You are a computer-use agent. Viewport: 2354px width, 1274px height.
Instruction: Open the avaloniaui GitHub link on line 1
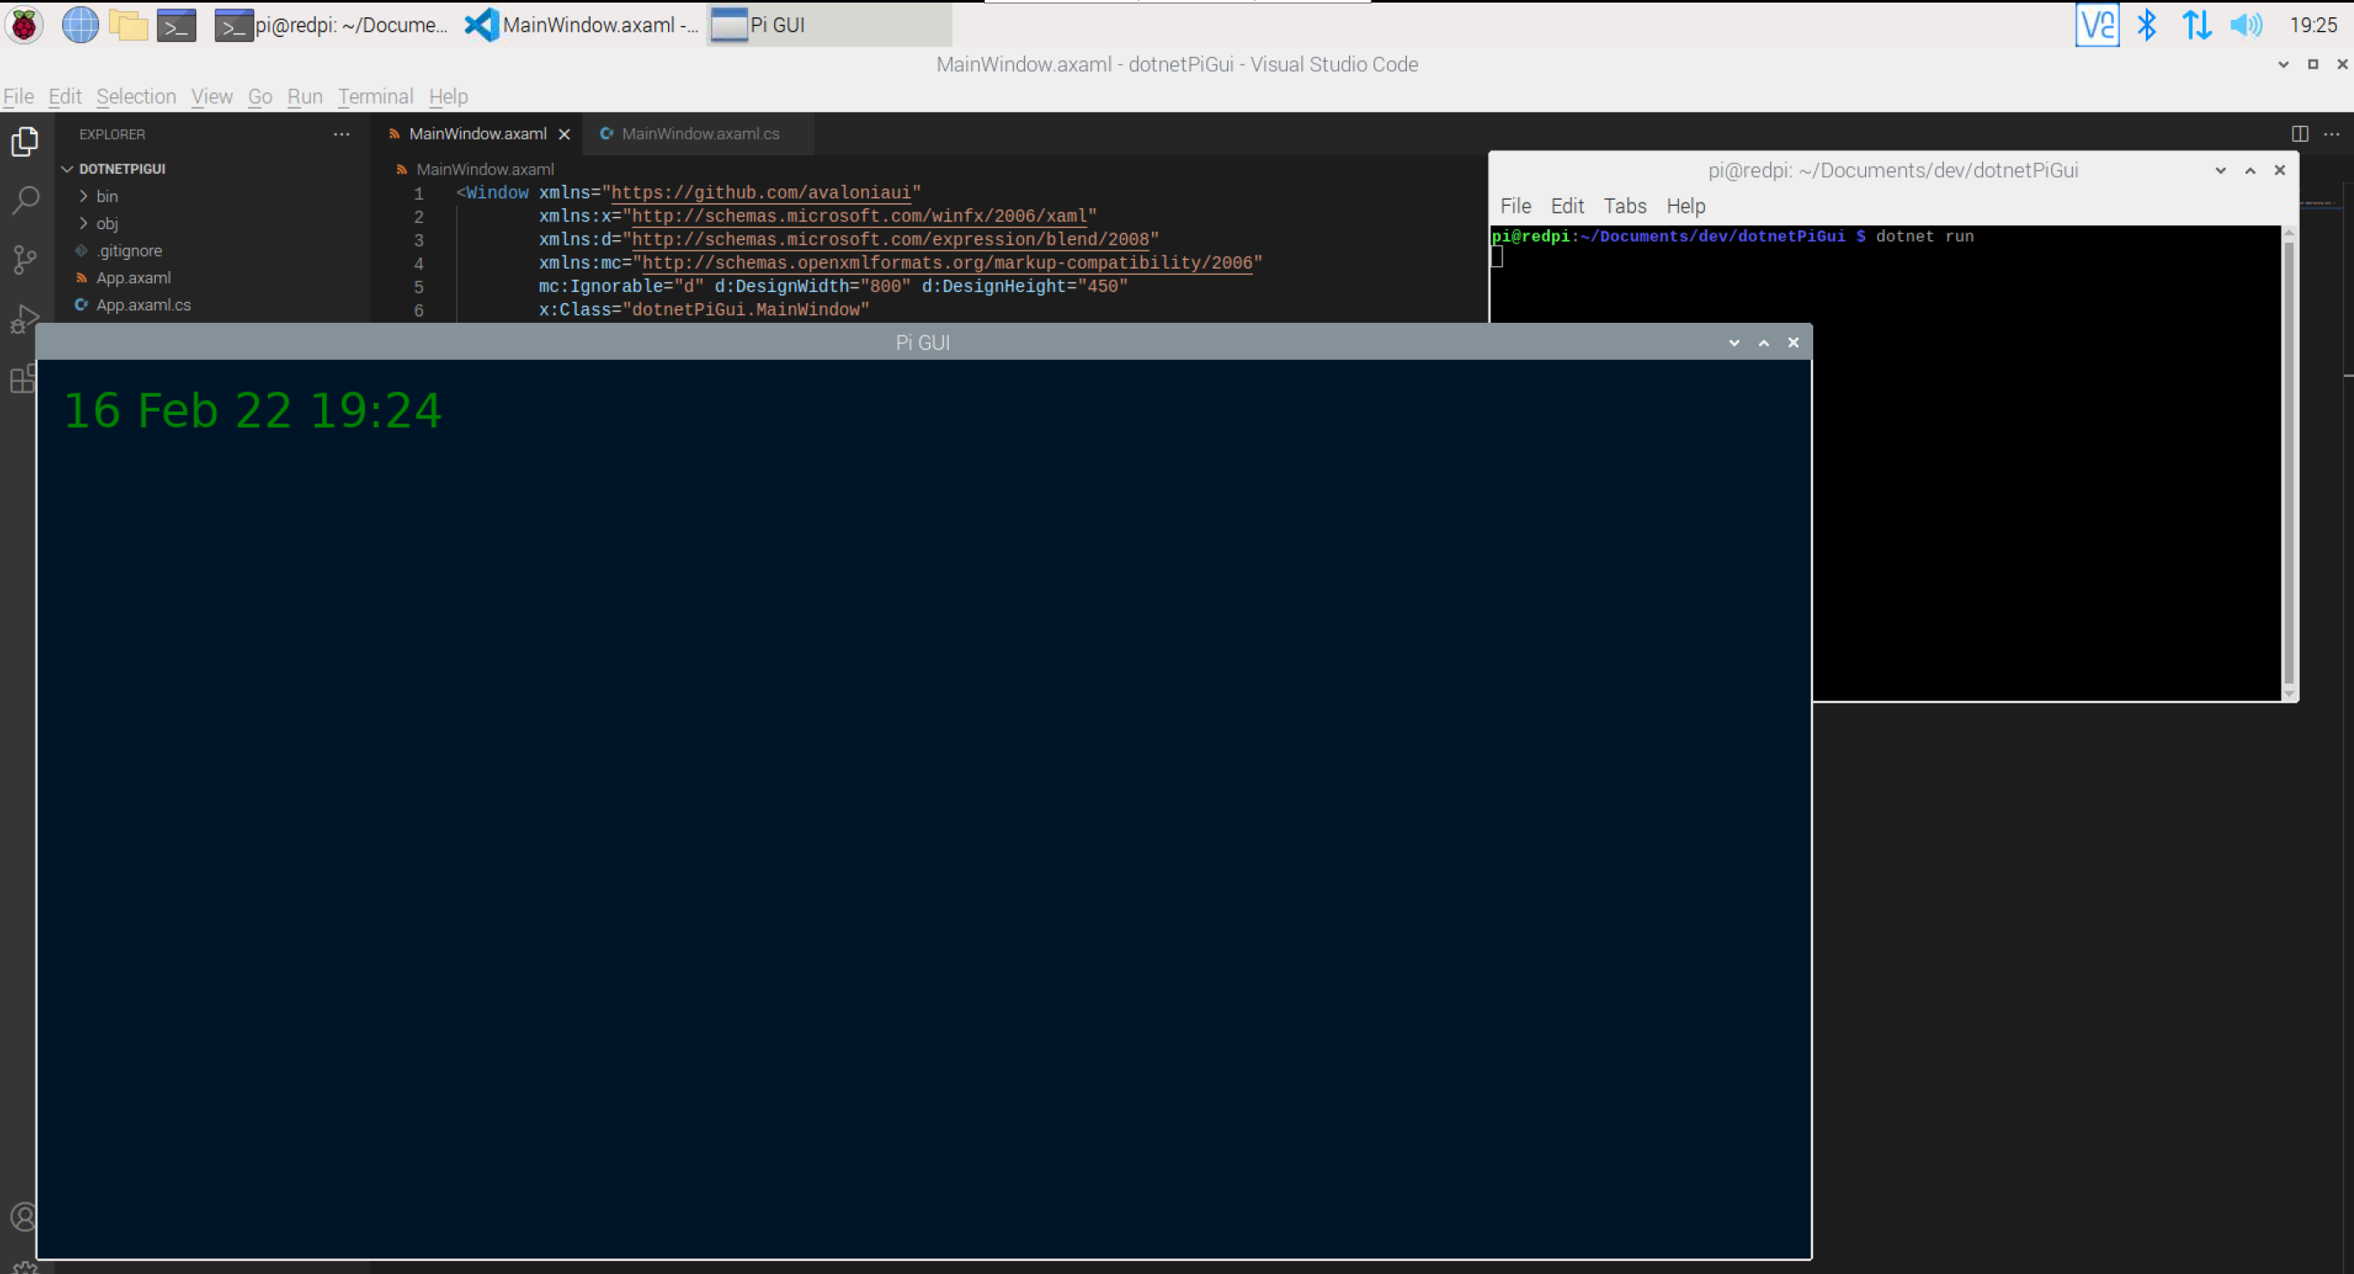point(764,192)
